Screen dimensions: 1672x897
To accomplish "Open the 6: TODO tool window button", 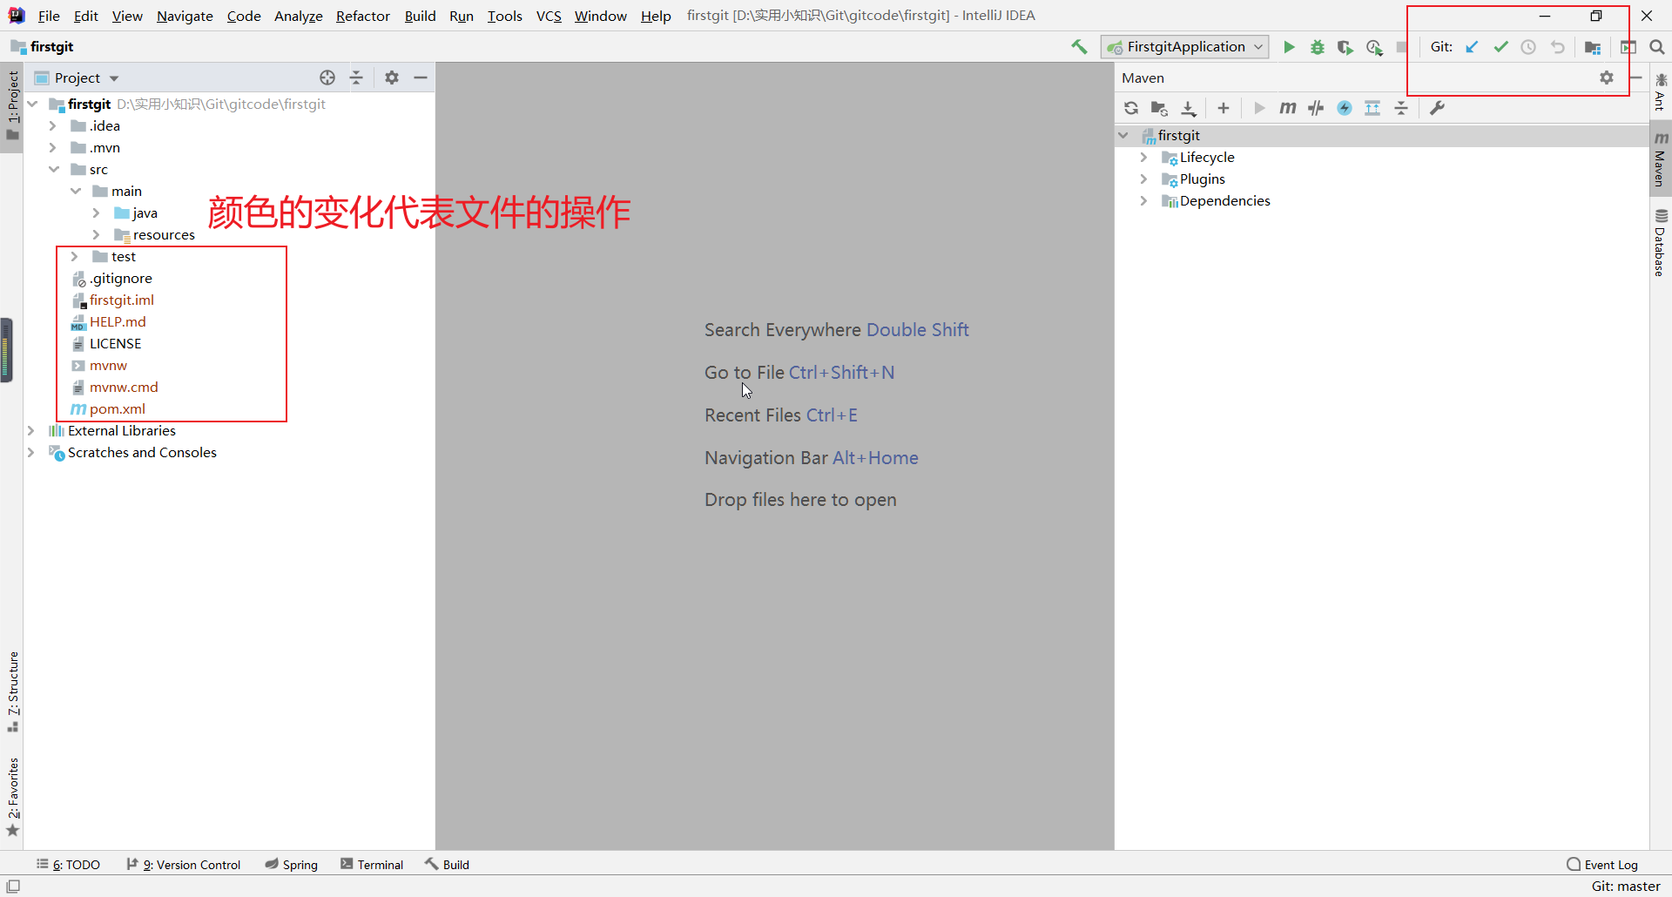I will [x=68, y=864].
